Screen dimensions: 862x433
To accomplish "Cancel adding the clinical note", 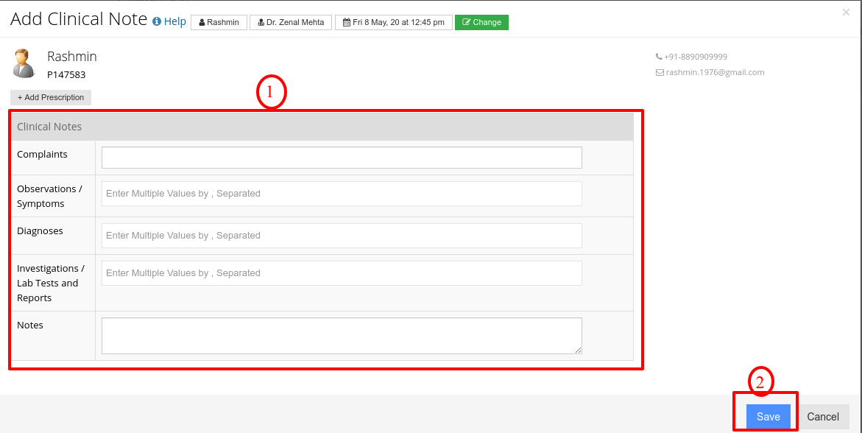I will pyautogui.click(x=823, y=417).
